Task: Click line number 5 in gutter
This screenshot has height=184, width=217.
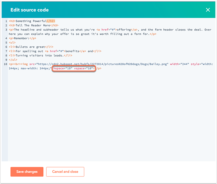Action: coord(6,43)
